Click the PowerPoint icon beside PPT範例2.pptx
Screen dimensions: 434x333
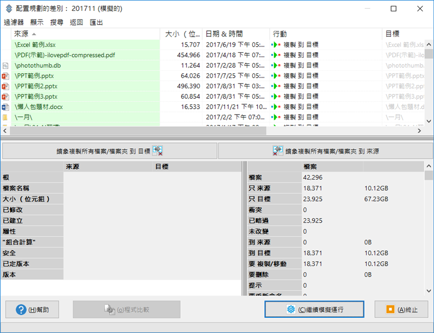5,86
